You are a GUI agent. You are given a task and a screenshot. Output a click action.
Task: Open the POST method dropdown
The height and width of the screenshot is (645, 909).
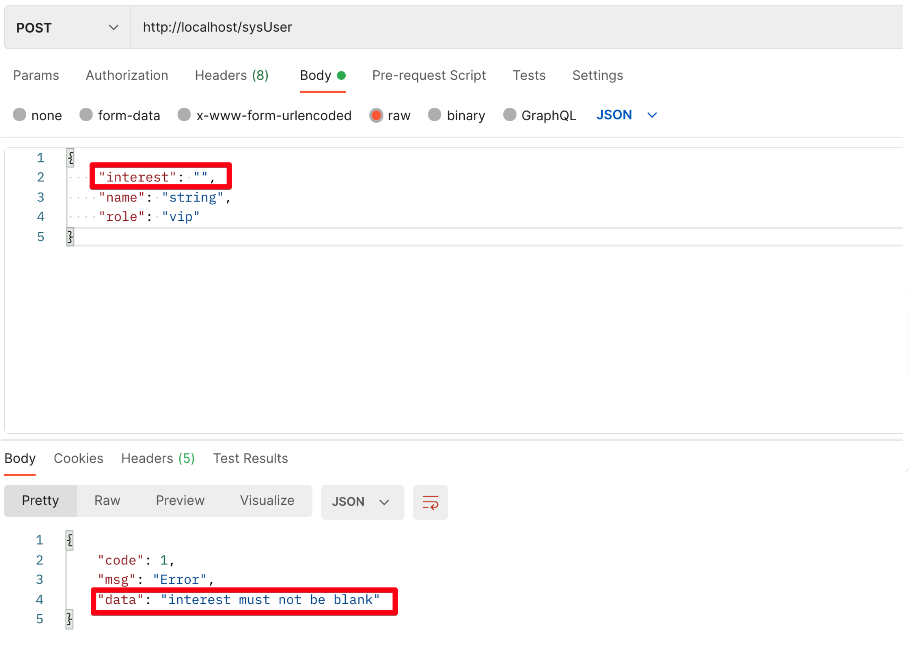click(x=67, y=27)
